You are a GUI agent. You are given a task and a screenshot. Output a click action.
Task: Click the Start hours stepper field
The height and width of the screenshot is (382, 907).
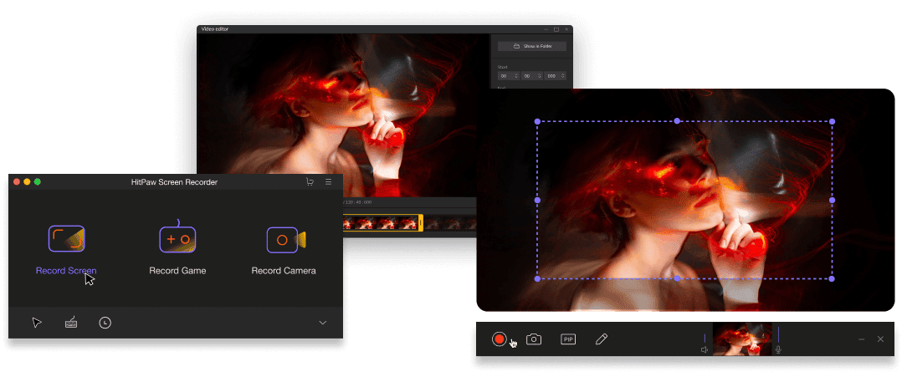point(509,76)
